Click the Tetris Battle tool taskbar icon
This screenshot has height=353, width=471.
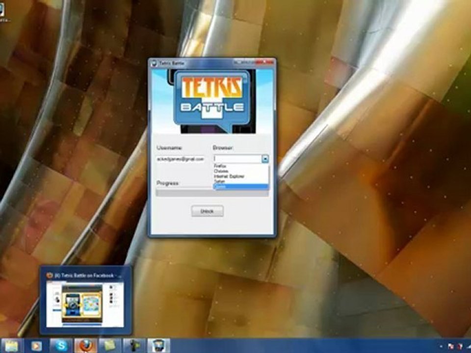pyautogui.click(x=158, y=346)
